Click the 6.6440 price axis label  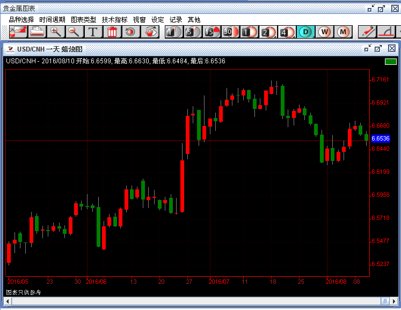coord(380,149)
